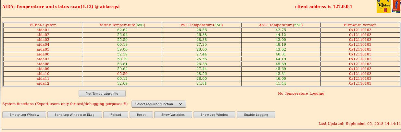Click aida03 PSU value 28.38
This screenshot has height=132, width=401.
click(x=202, y=40)
